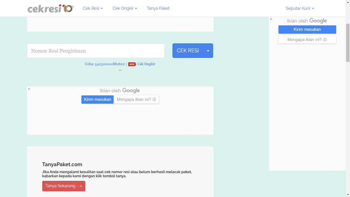Open the CEK RESI courier selector arrow

(208, 51)
